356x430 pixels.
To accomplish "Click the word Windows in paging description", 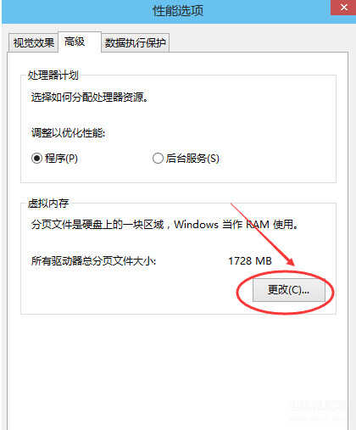I will coord(196,225).
